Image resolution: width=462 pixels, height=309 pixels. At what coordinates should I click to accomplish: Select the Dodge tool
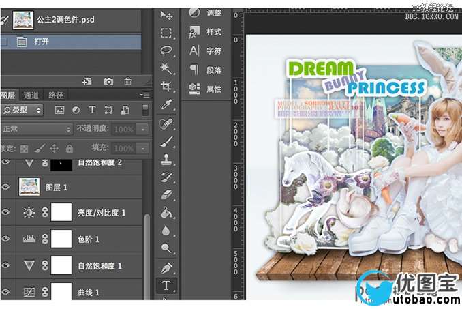pos(166,248)
